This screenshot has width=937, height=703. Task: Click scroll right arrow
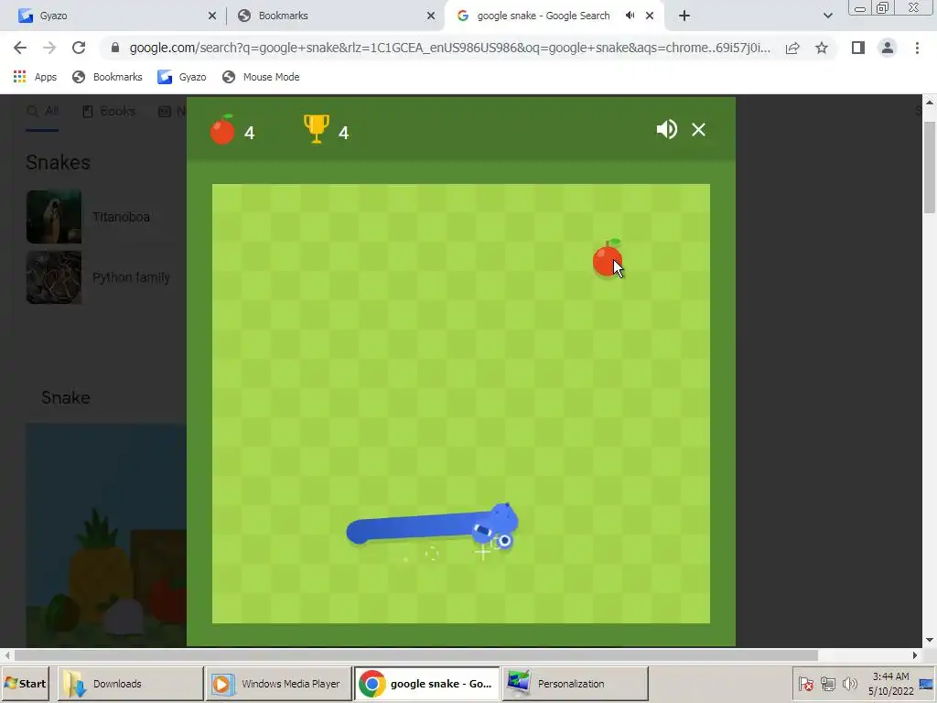915,655
